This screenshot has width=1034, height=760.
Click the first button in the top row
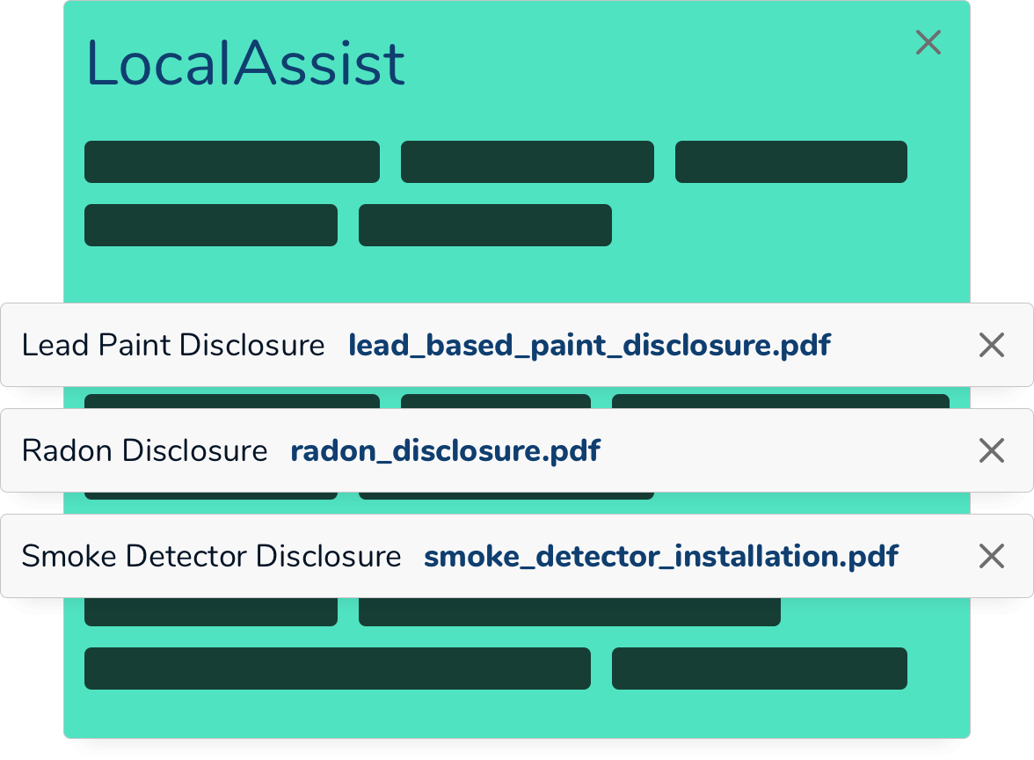231,161
